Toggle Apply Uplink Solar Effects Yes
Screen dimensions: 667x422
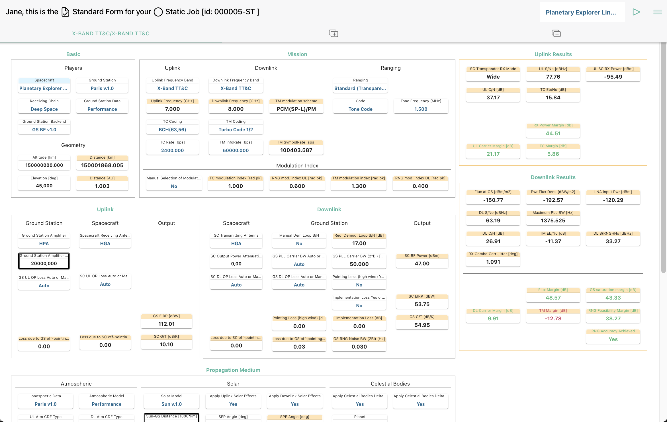pos(233,404)
